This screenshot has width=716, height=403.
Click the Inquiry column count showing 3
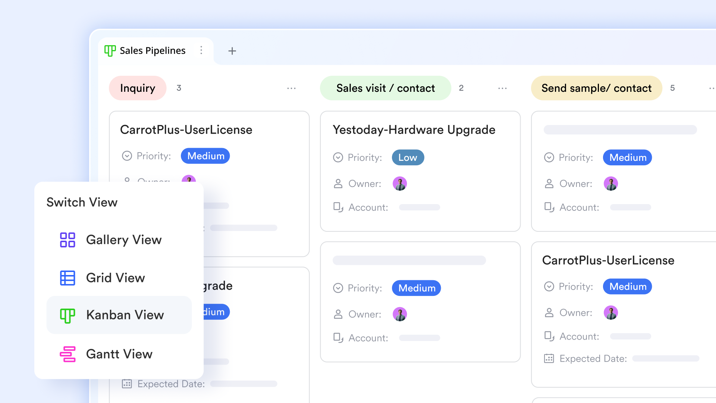pos(179,88)
